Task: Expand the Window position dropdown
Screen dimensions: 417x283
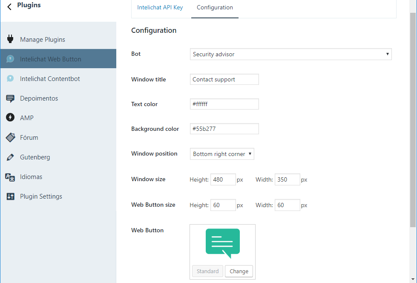Action: pos(222,154)
